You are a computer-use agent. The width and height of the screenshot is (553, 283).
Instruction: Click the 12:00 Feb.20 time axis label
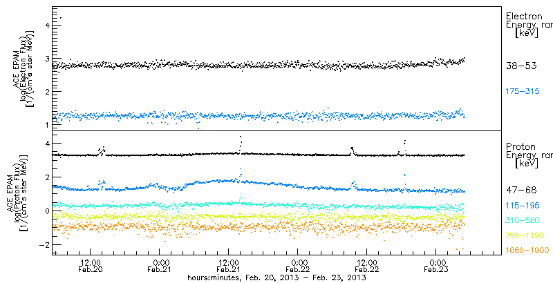point(90,266)
